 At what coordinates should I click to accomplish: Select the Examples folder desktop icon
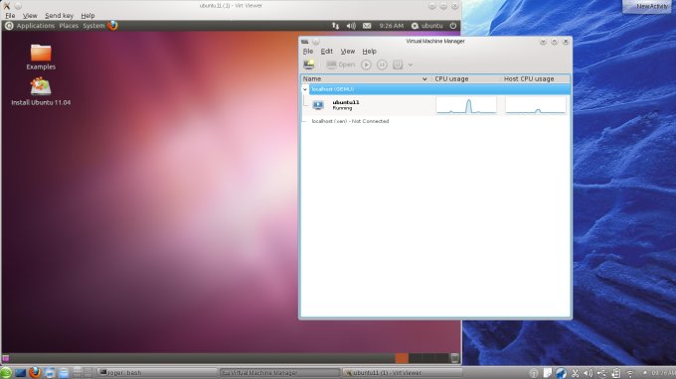click(41, 58)
